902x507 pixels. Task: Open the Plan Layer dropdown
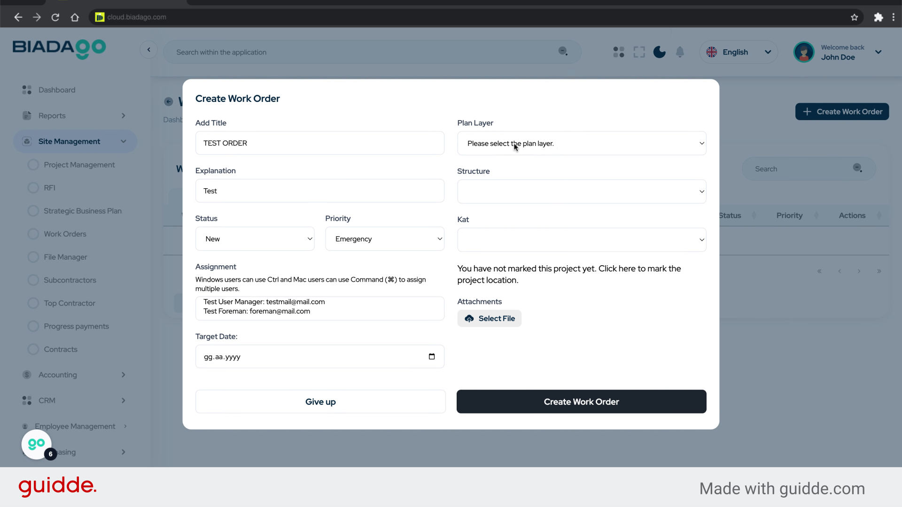point(582,143)
